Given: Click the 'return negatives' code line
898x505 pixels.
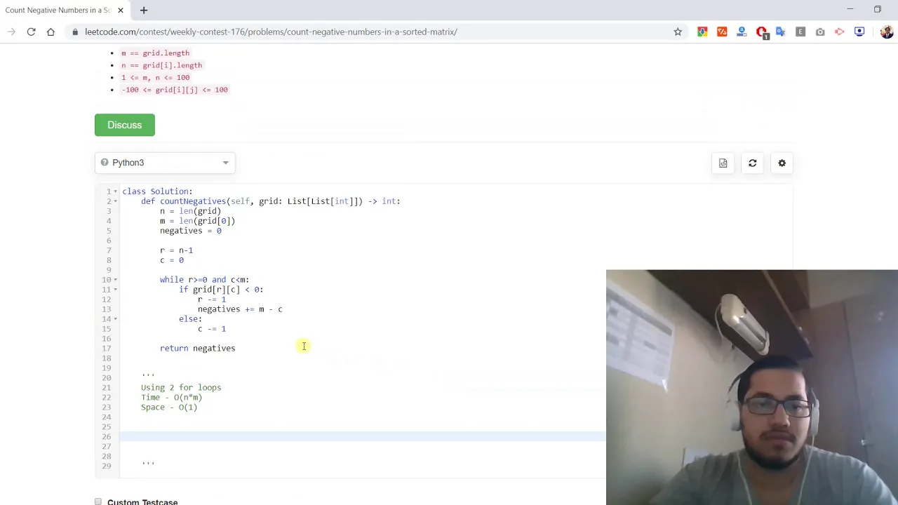Looking at the screenshot, I should pos(197,348).
